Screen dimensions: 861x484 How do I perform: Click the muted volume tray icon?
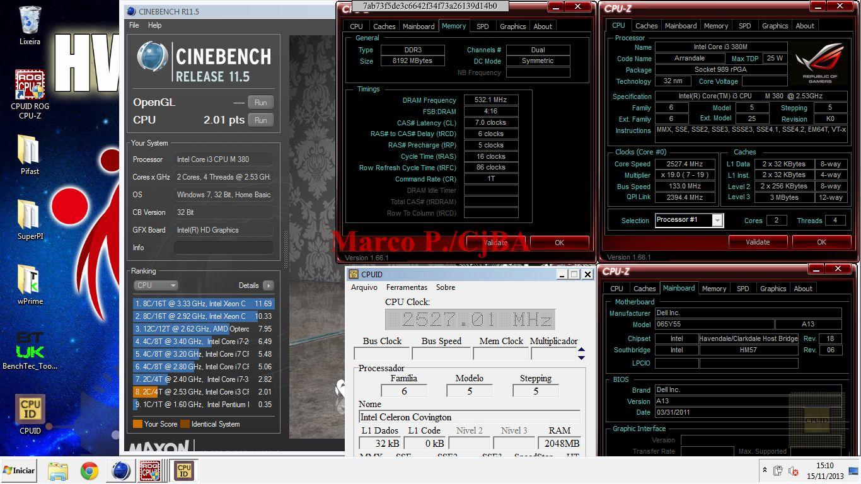794,471
